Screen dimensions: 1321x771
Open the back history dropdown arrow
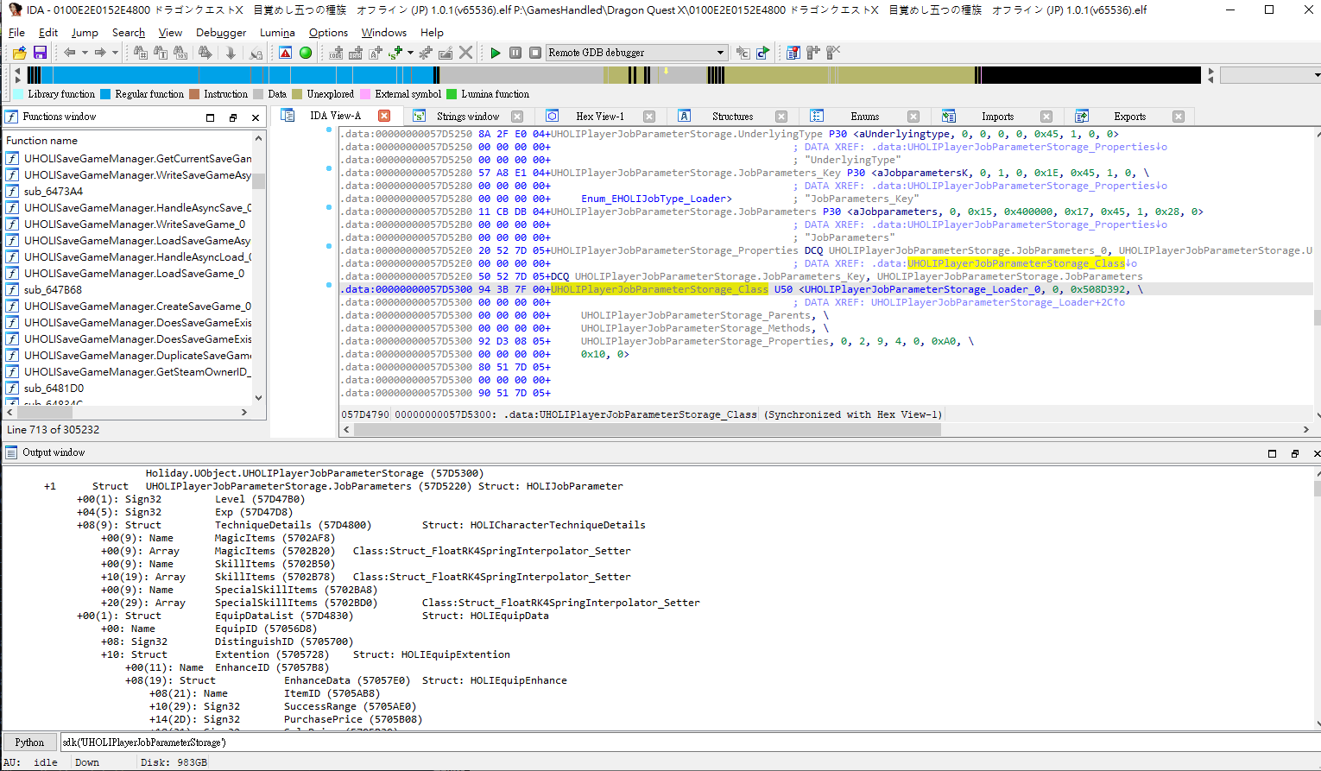point(85,53)
